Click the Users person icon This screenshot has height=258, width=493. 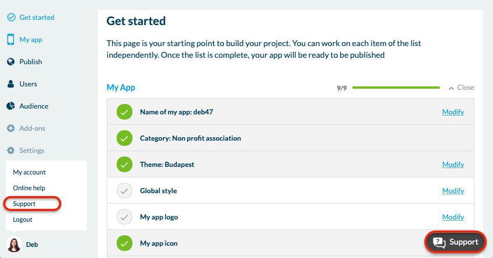(11, 84)
